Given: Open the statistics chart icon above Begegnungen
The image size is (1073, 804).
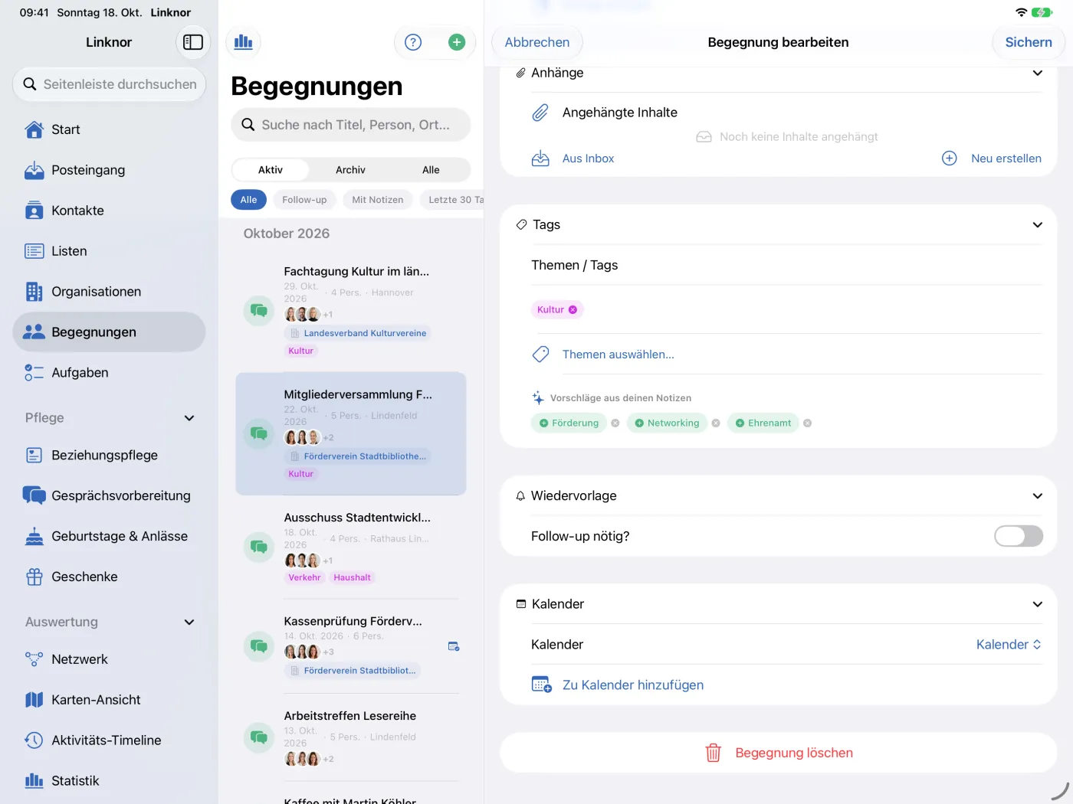Looking at the screenshot, I should [x=244, y=42].
